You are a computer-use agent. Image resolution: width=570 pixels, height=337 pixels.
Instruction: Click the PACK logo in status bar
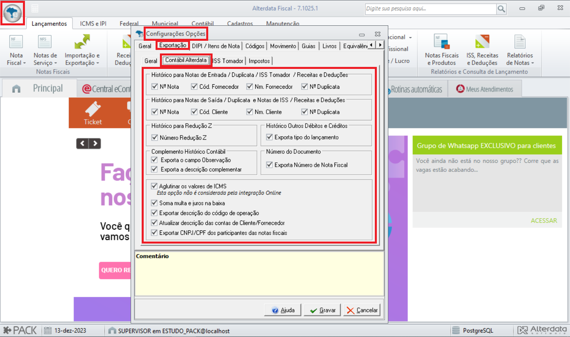tap(20, 330)
